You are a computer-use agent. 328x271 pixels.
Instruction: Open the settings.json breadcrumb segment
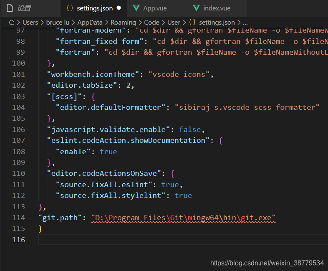pos(217,23)
